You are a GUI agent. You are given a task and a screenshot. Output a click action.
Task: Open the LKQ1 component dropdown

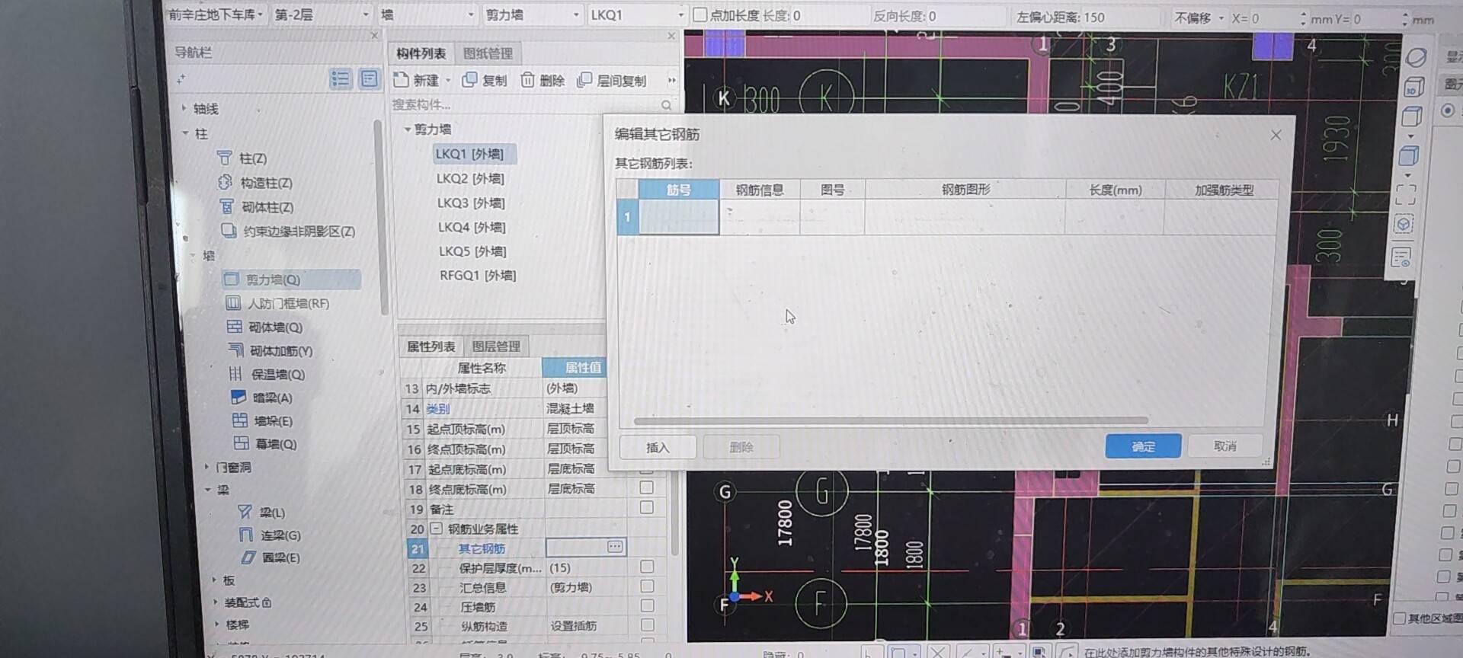pos(637,14)
